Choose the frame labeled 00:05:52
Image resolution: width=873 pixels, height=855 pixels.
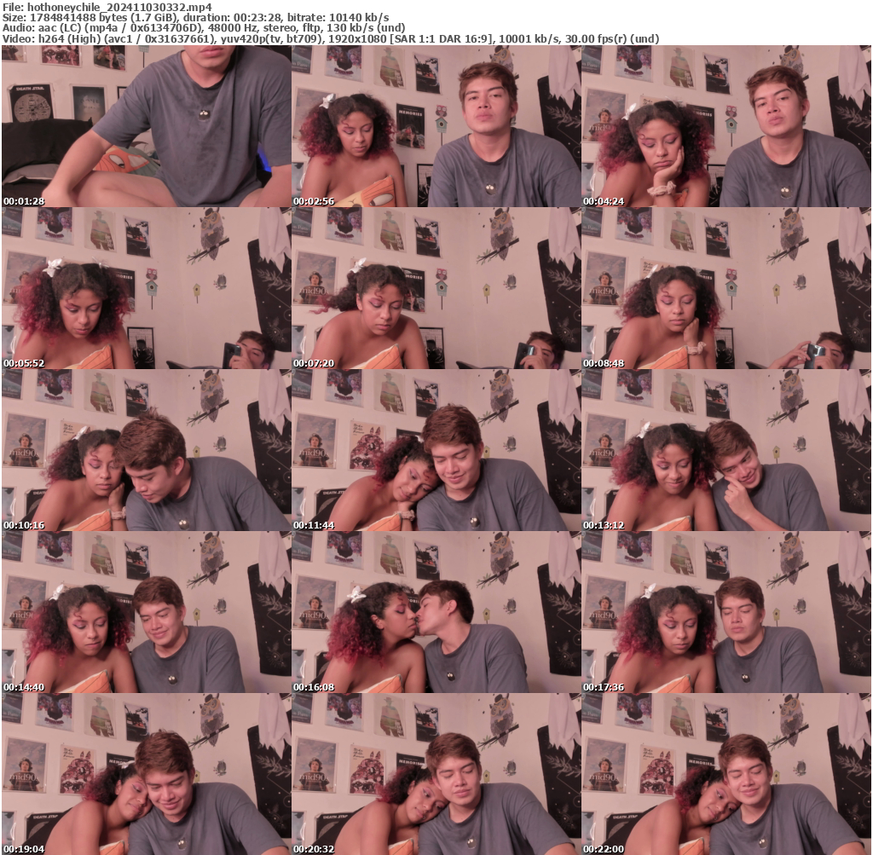[147, 288]
